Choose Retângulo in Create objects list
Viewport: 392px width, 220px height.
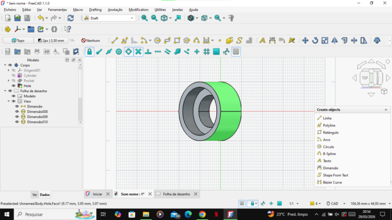(330, 133)
